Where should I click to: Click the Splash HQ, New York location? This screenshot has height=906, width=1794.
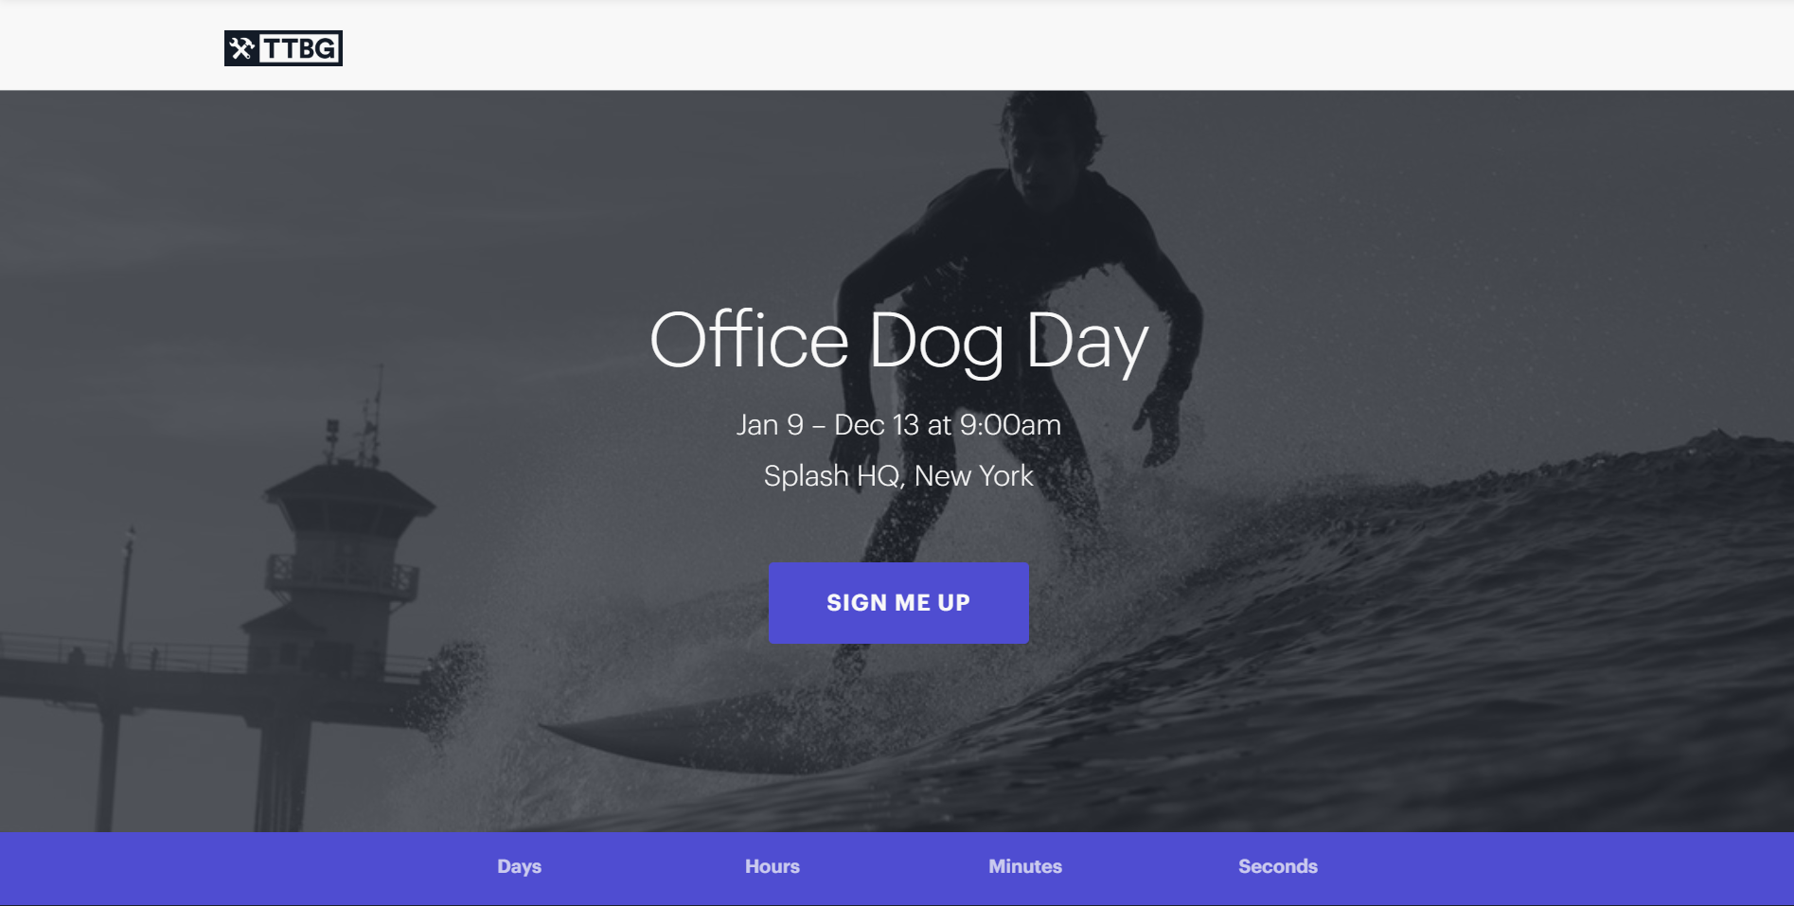click(898, 475)
